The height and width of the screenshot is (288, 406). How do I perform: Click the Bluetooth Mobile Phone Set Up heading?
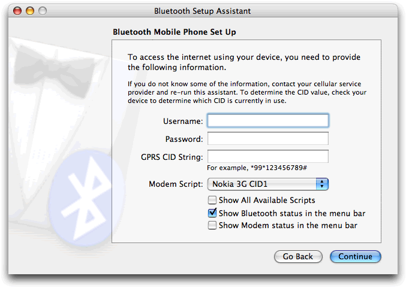[177, 31]
